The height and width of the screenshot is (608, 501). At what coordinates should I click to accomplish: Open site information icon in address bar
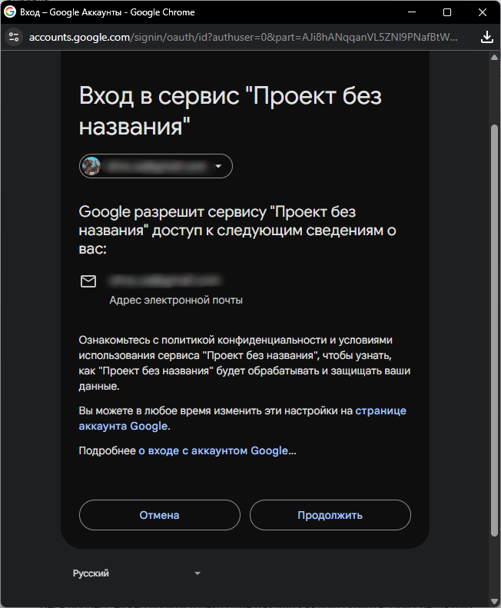(14, 37)
